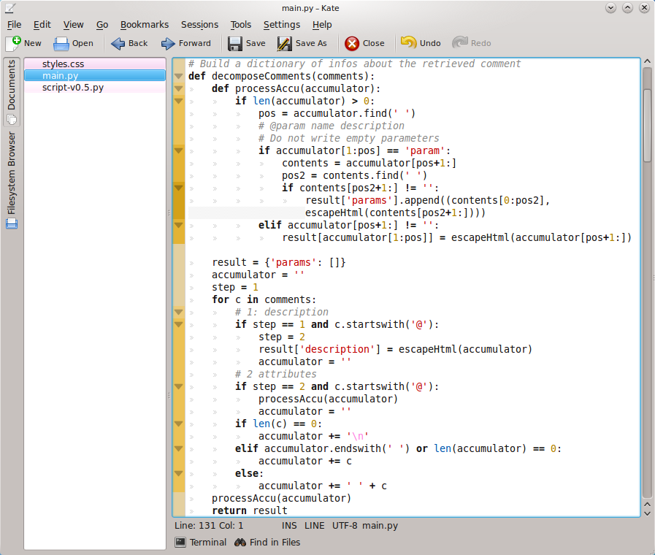The image size is (655, 555).
Task: Save the document with the Save icon
Action: [235, 43]
